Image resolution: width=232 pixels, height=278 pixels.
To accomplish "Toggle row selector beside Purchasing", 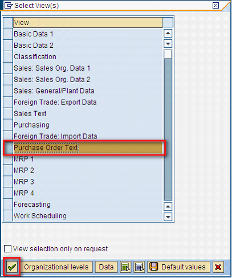I will [8, 125].
